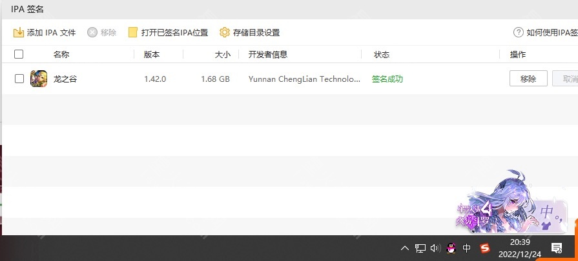Click the QQ penguin tray icon
This screenshot has height=261, width=578.
(x=451, y=249)
